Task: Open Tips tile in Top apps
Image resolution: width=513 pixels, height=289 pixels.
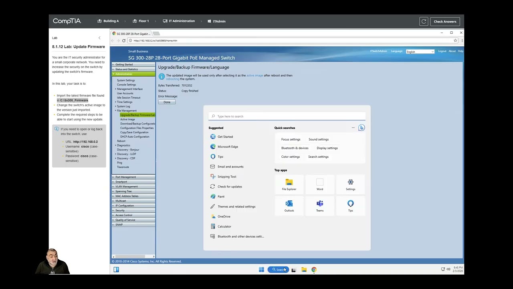Action: pos(350,206)
